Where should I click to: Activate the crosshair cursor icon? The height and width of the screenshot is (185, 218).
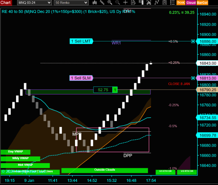(126, 2)
